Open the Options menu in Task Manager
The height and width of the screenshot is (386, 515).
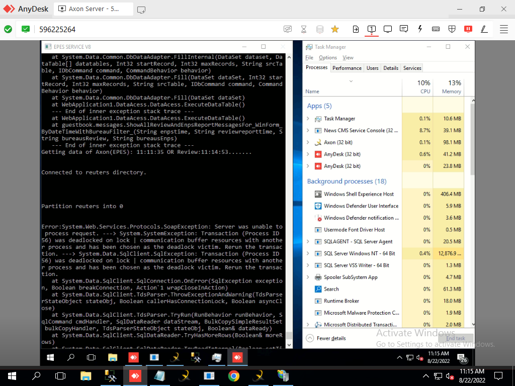click(x=328, y=58)
